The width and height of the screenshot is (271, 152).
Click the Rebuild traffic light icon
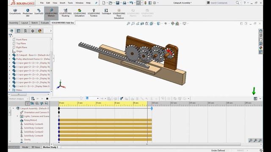(x=145, y=3)
